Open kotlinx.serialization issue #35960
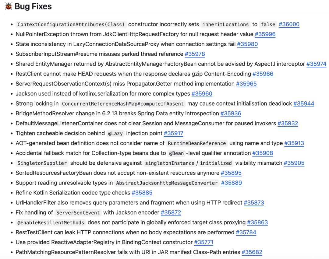The height and width of the screenshot is (259, 329). 202,93
